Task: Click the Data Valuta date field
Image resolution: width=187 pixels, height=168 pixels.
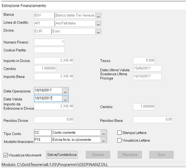Action: coord(48,98)
